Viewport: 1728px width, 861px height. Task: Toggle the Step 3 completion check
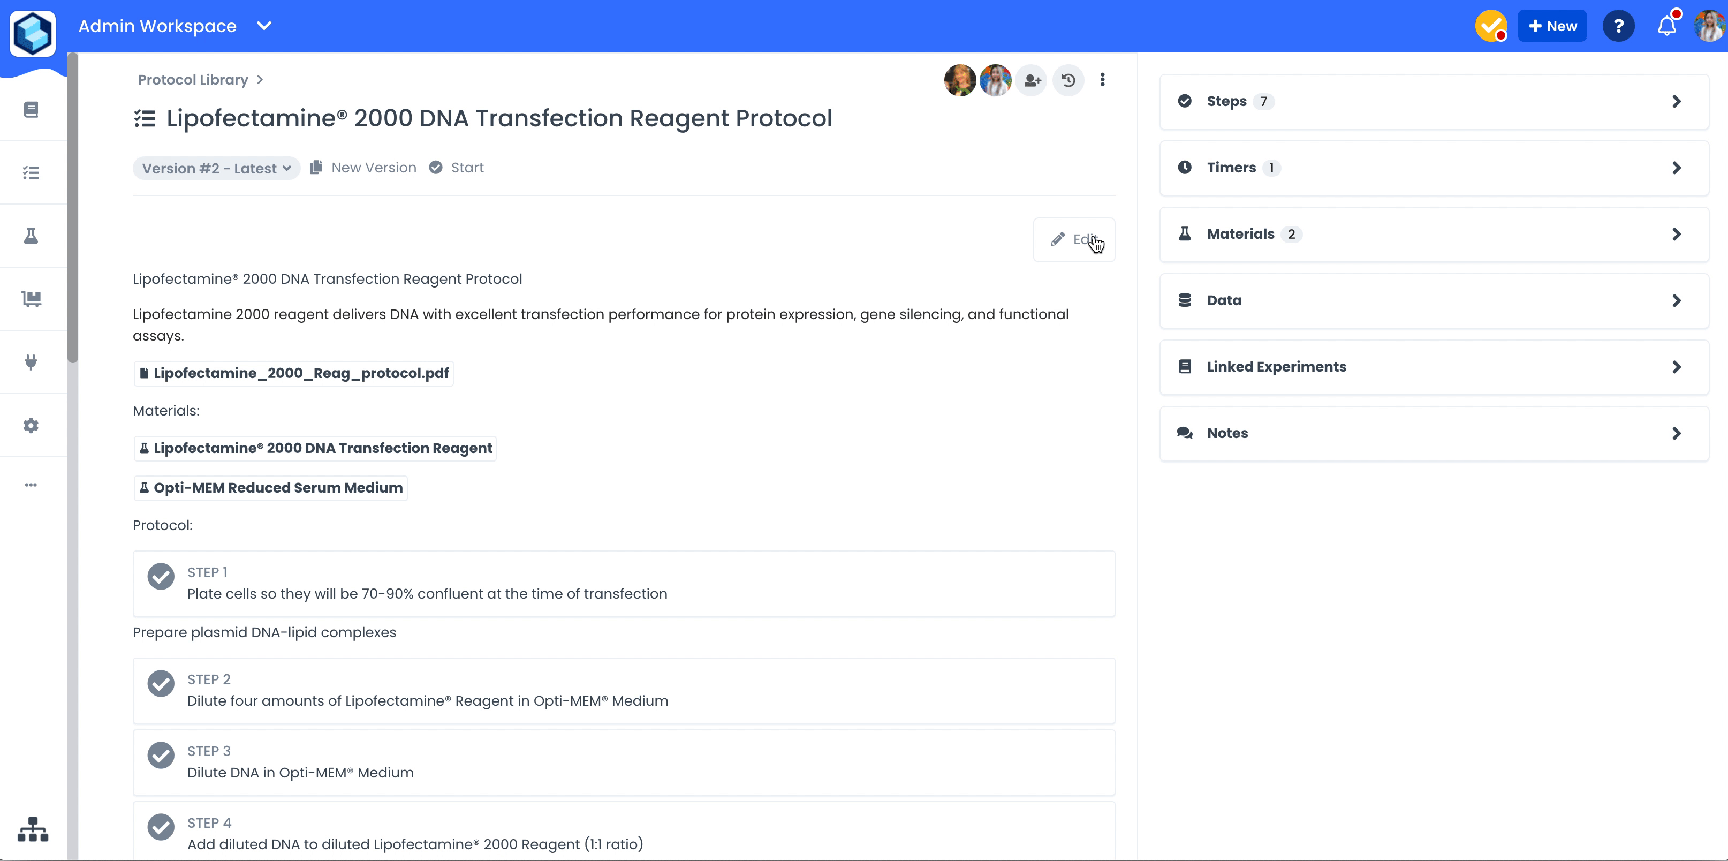click(x=161, y=755)
